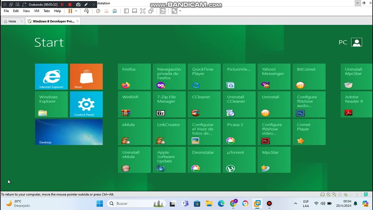Open the console view toolbar button
This screenshot has height=210, width=373.
pos(163,11)
